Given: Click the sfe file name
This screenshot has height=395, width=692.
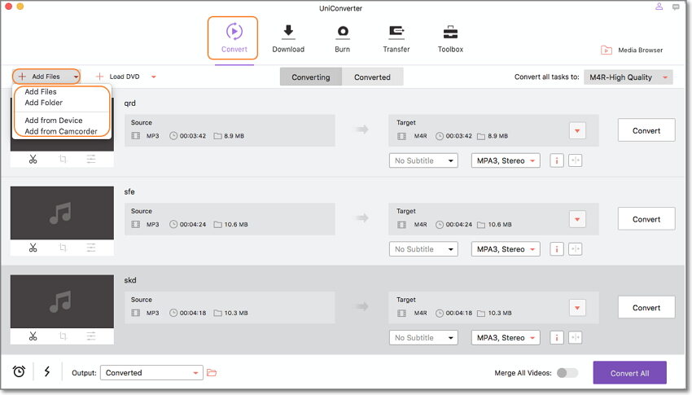Looking at the screenshot, I should pyautogui.click(x=129, y=191).
